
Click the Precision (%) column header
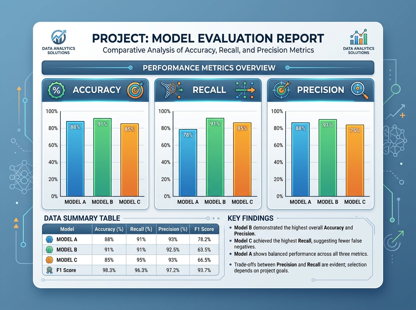172,229
